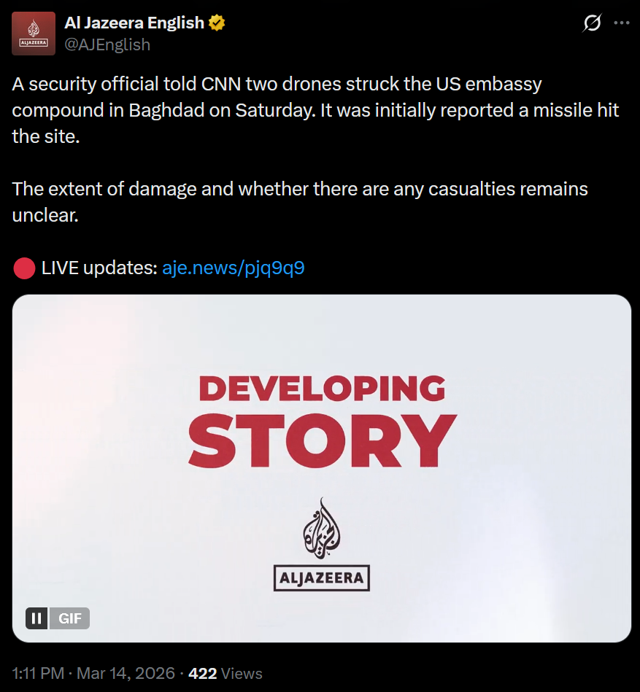Click the tweet paragraph about drones
The height and width of the screenshot is (692, 640).
315,110
